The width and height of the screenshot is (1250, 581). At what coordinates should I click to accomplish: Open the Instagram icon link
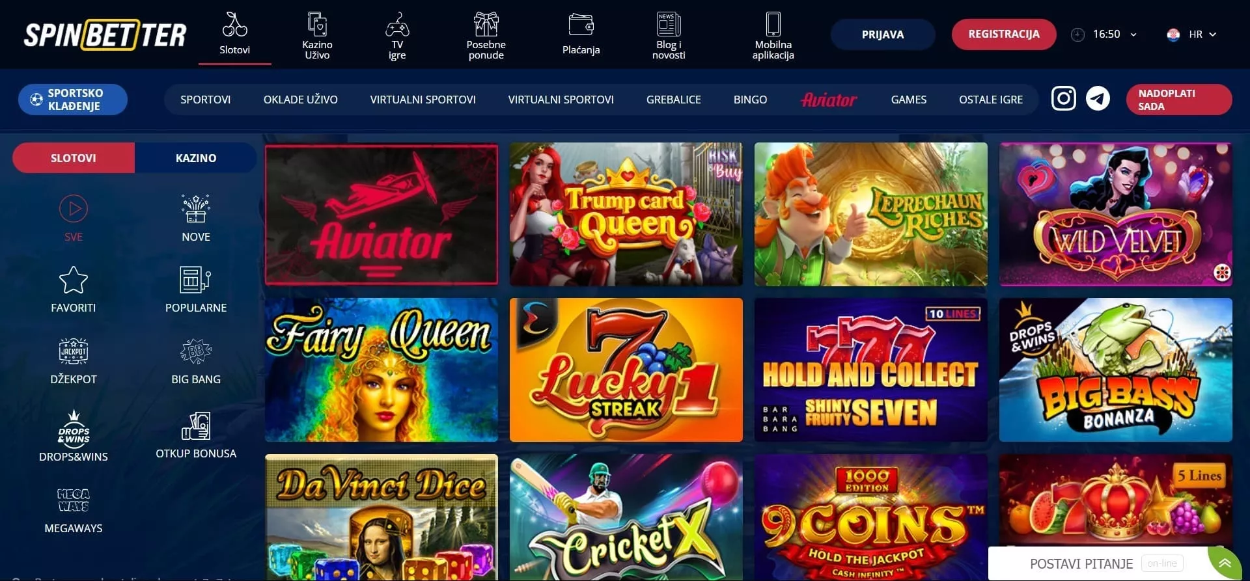pyautogui.click(x=1064, y=99)
